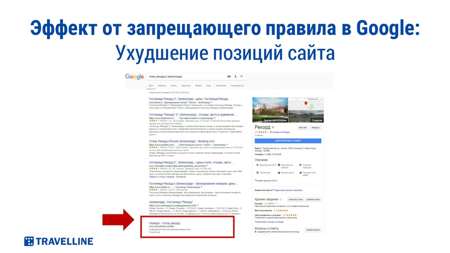Image resolution: width=450 pixels, height=253 pixels.
Task: Click the results count text 'Результатов: примерно 275 000'
Action: point(169,93)
